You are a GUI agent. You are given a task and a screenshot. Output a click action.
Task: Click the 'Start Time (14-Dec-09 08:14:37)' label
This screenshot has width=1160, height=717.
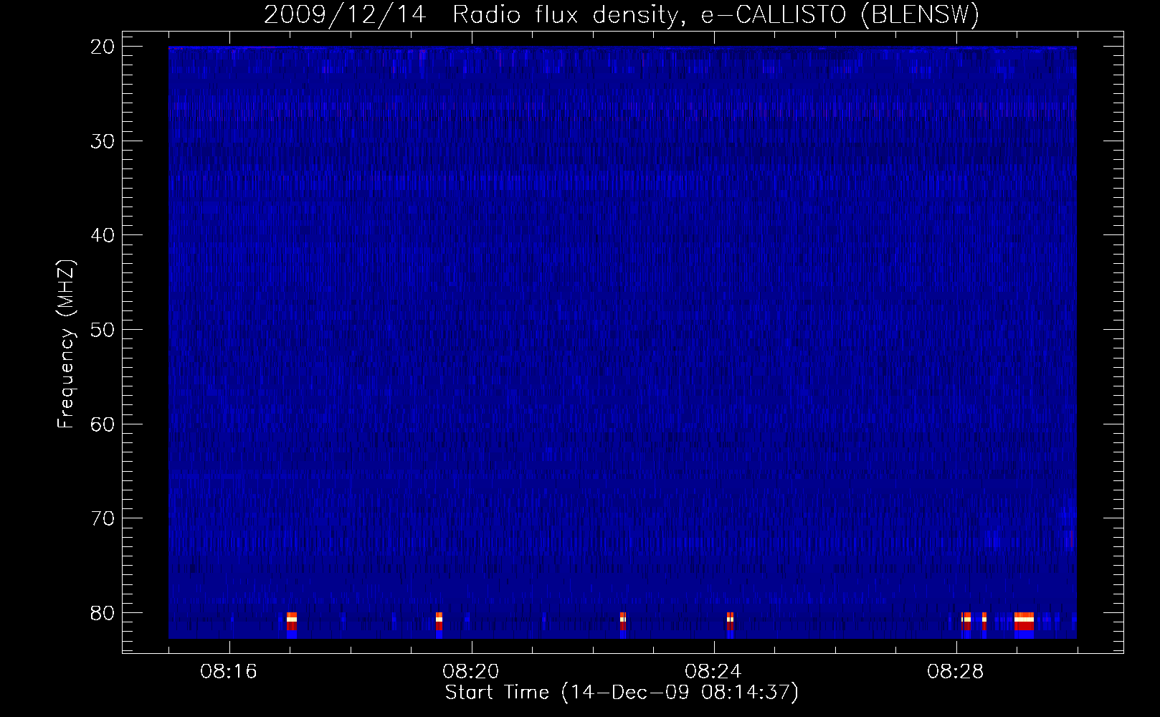pos(622,693)
